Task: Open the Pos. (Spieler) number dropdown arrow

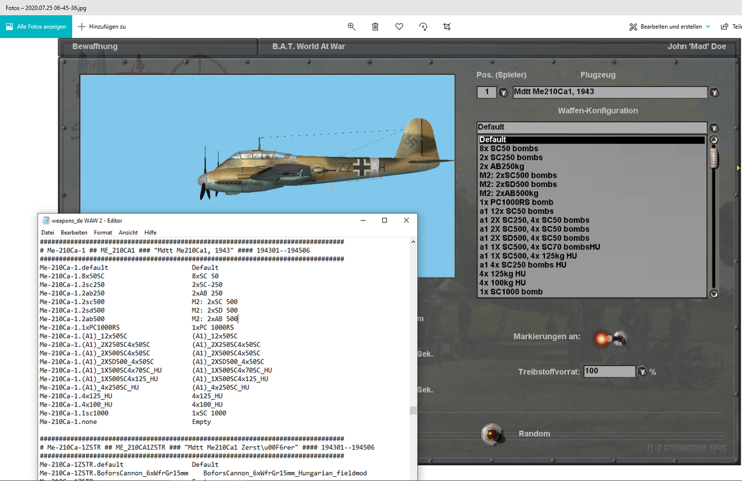Action: (503, 93)
